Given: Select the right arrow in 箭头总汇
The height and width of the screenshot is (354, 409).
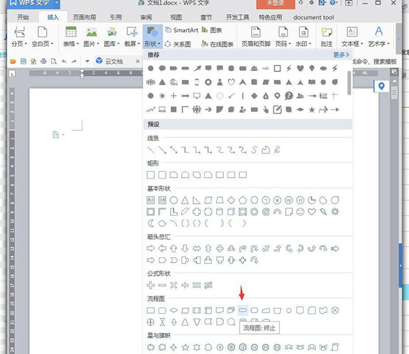Looking at the screenshot, I should [x=151, y=248].
